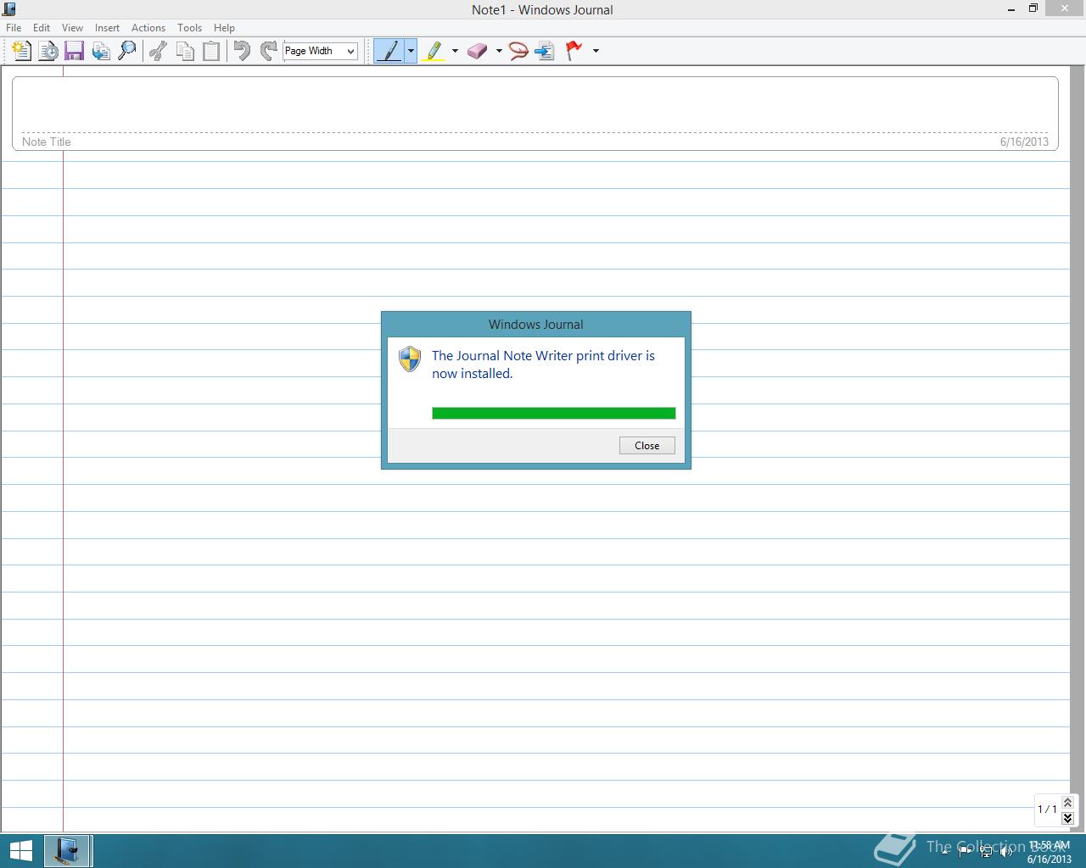This screenshot has width=1086, height=868.
Task: Go to previous page double-up arrow
Action: (1067, 802)
